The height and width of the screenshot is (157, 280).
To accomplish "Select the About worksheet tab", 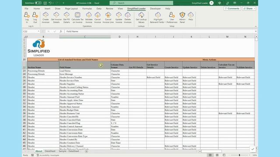I will pyautogui.click(x=39, y=151).
